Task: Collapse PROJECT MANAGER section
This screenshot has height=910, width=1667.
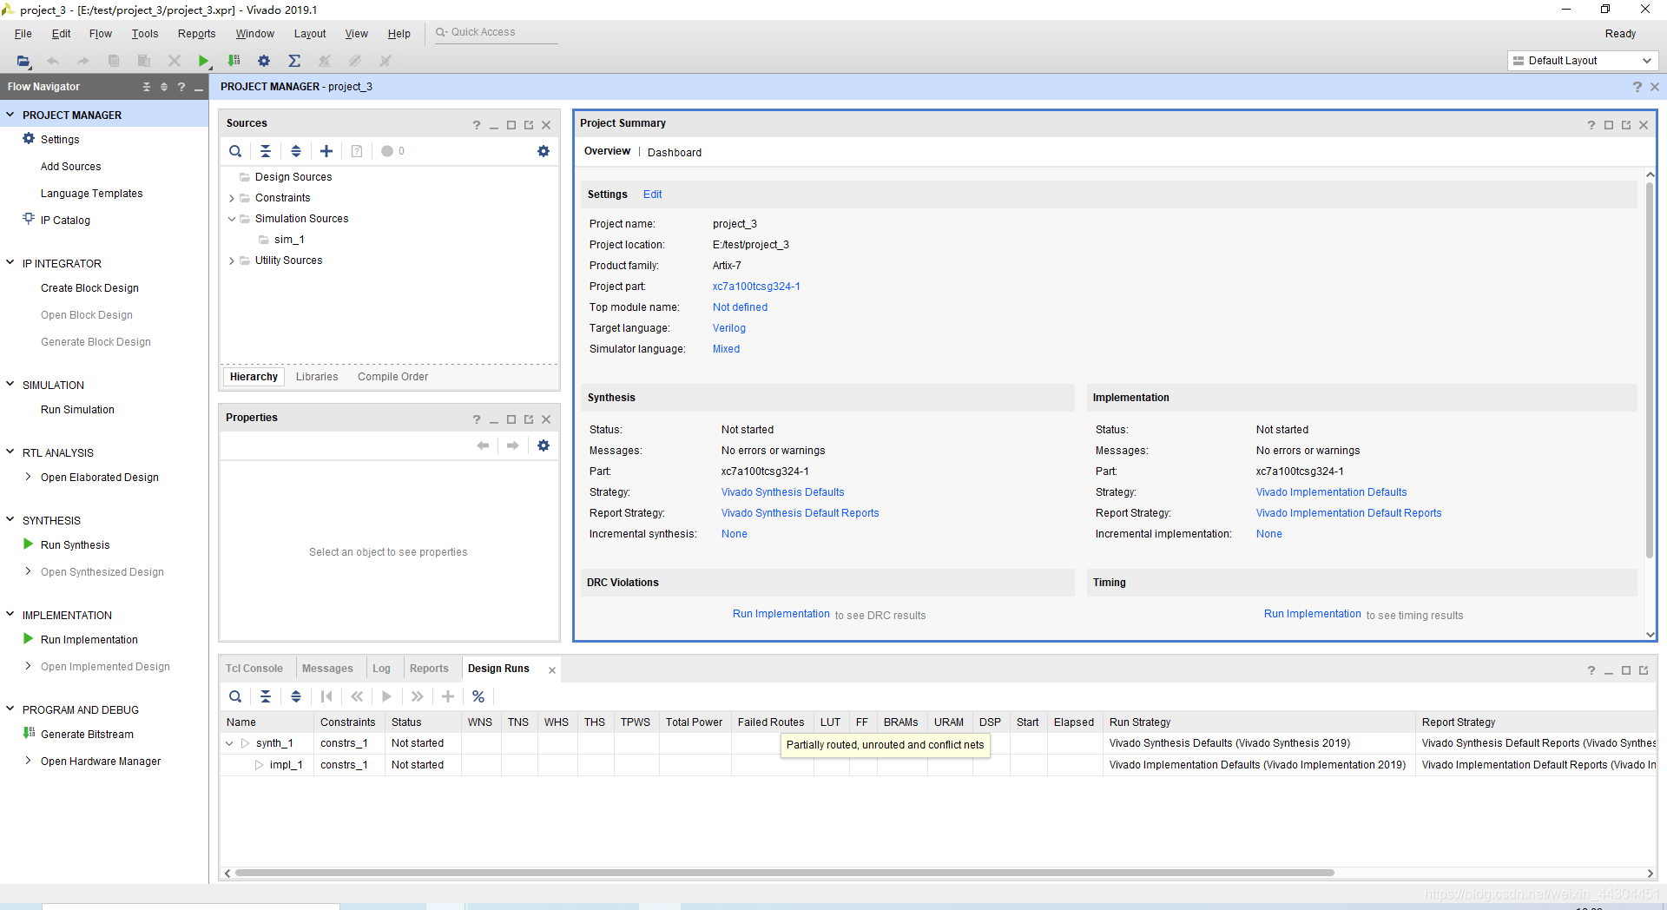Action: pos(10,115)
